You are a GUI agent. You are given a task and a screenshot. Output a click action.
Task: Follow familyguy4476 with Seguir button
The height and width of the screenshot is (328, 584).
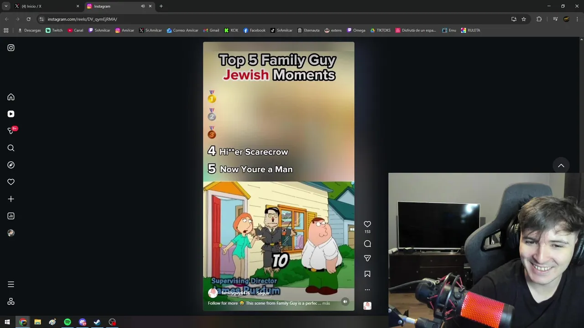click(x=263, y=293)
